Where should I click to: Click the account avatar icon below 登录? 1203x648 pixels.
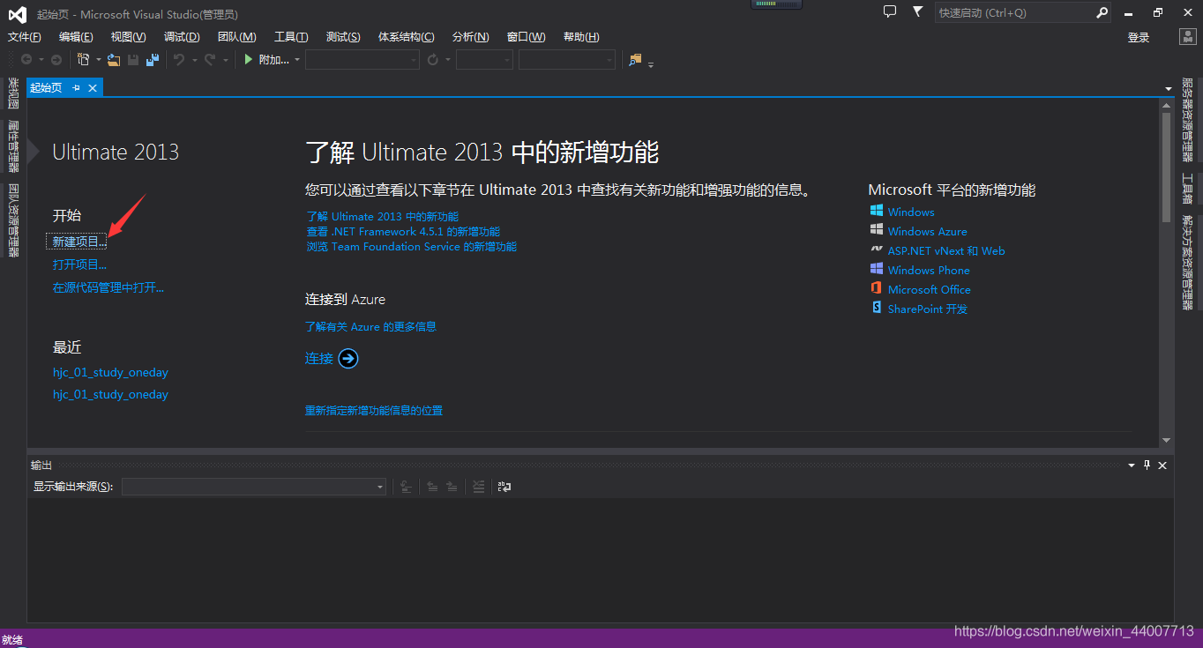coord(1187,37)
